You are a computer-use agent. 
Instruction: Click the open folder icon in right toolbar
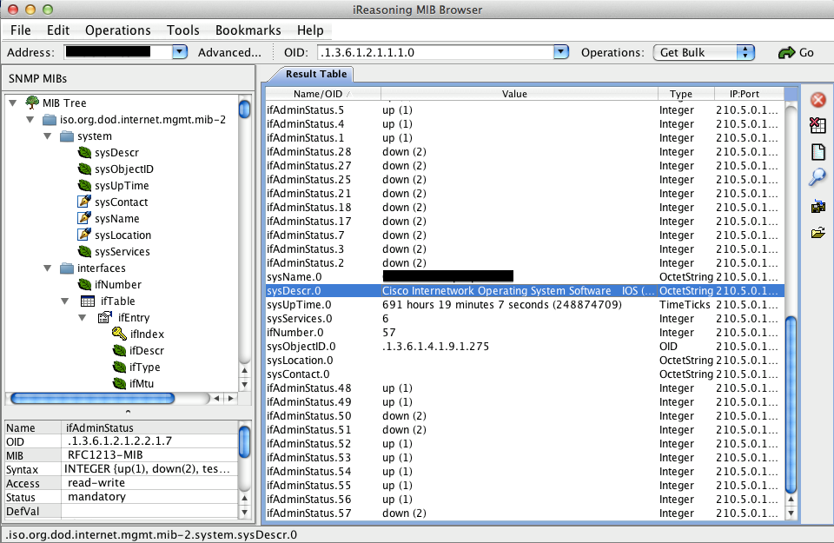pos(818,233)
